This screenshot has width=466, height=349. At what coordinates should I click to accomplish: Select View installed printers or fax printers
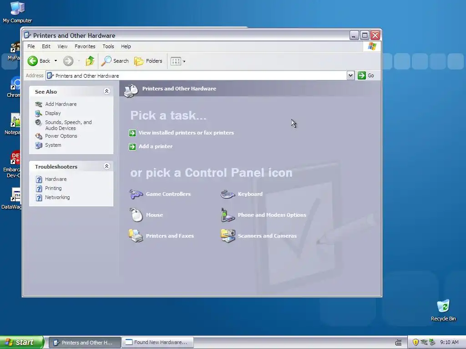point(186,133)
